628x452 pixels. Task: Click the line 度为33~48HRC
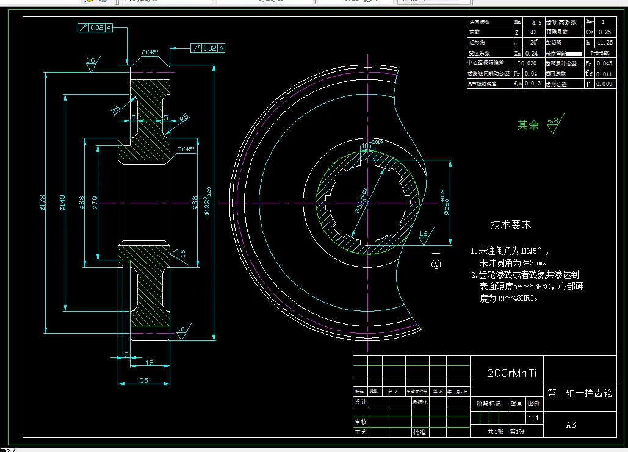point(508,298)
